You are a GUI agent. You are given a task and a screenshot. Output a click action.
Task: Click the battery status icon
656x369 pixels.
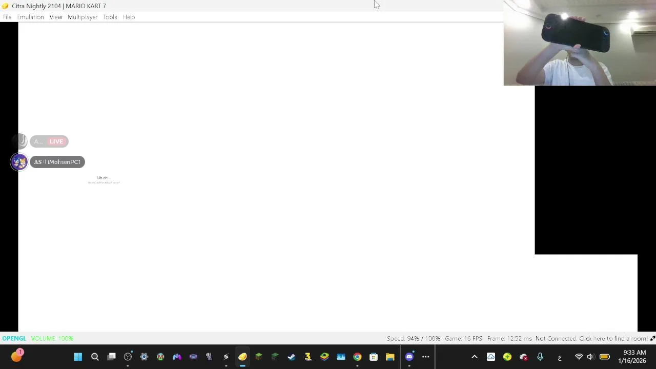pyautogui.click(x=604, y=357)
